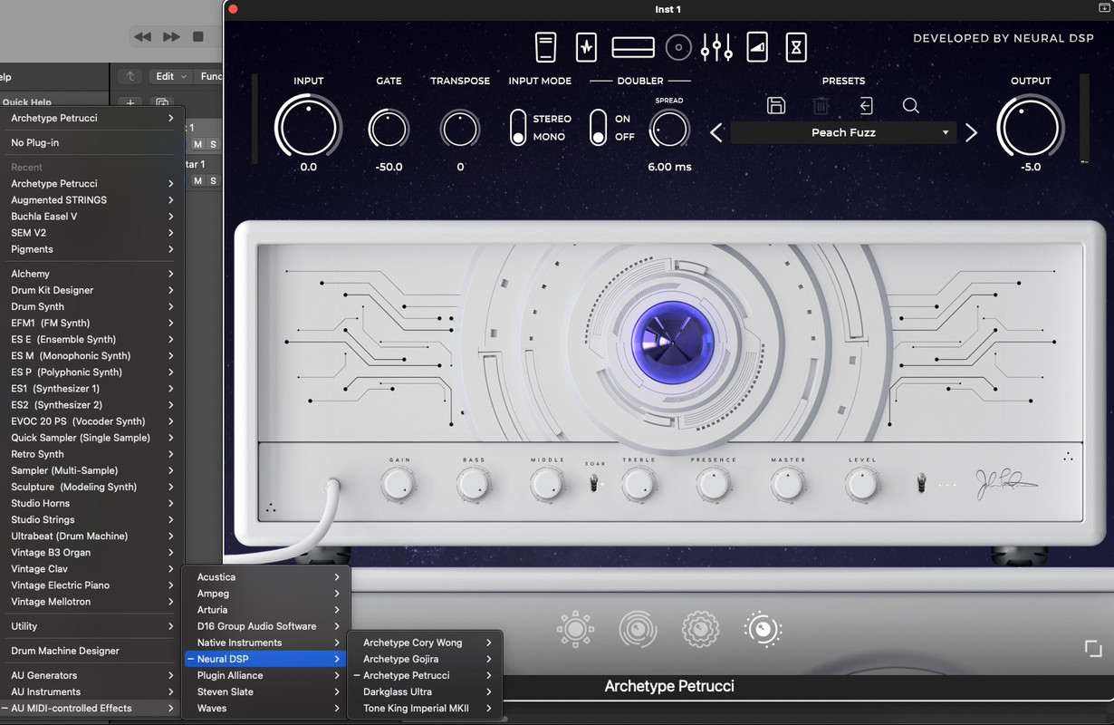Select Drum Machine Designer menu entry
This screenshot has width=1114, height=725.
coord(92,651)
